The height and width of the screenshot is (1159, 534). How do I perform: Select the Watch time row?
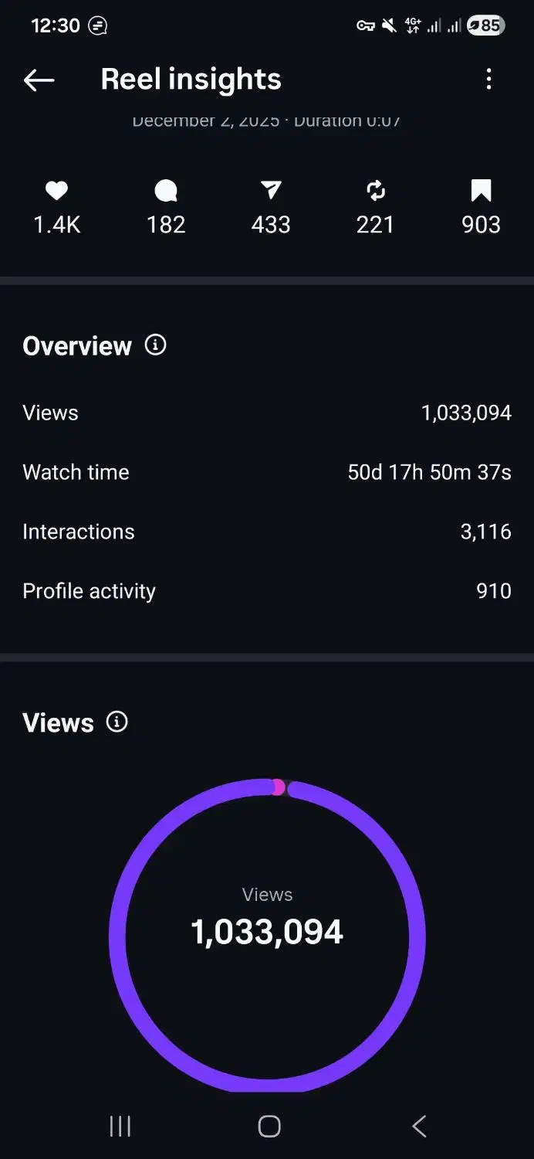pyautogui.click(x=266, y=472)
